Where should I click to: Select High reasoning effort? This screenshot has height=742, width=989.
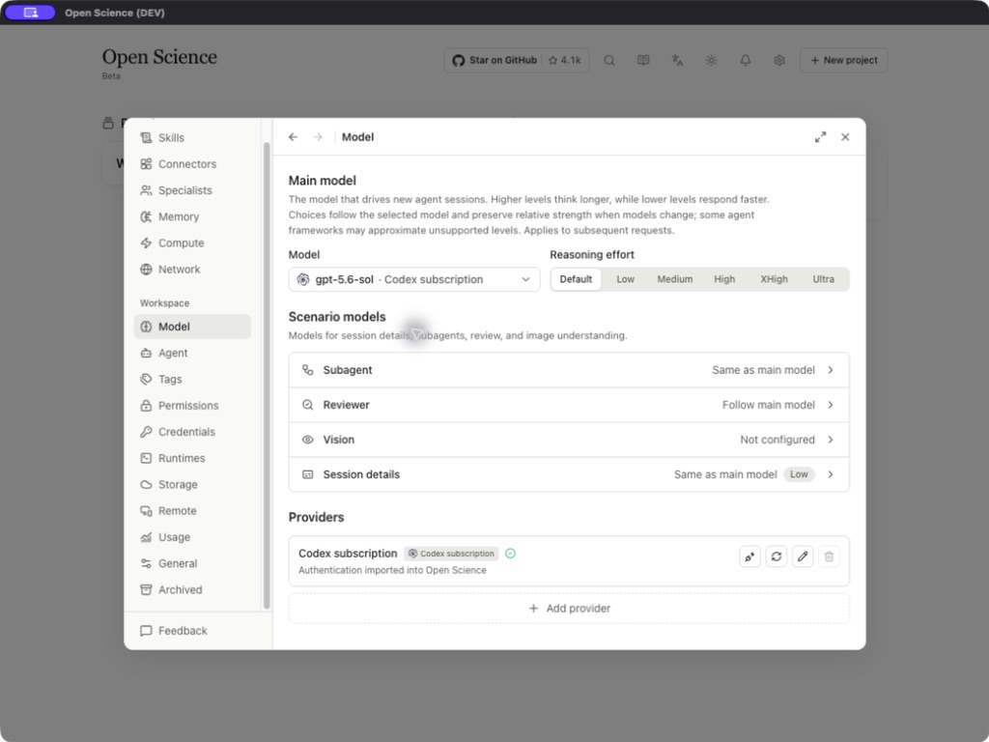pyautogui.click(x=724, y=279)
